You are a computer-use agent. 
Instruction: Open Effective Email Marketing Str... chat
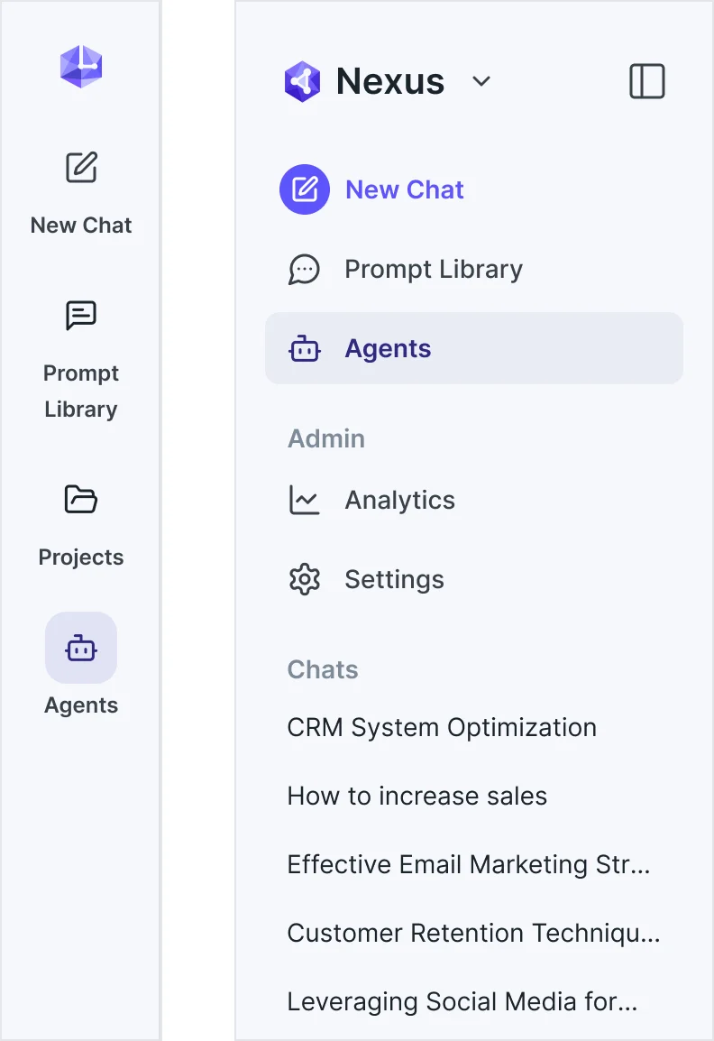pyautogui.click(x=469, y=864)
